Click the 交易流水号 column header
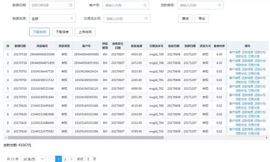270x162 pixels. pos(156,46)
